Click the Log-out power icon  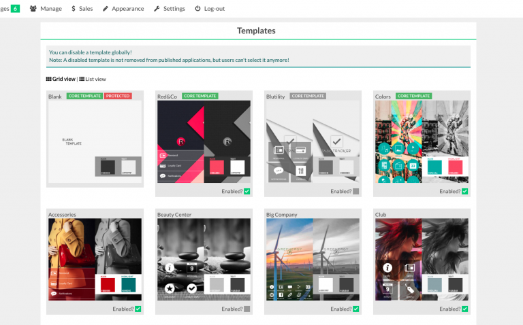[x=198, y=9]
